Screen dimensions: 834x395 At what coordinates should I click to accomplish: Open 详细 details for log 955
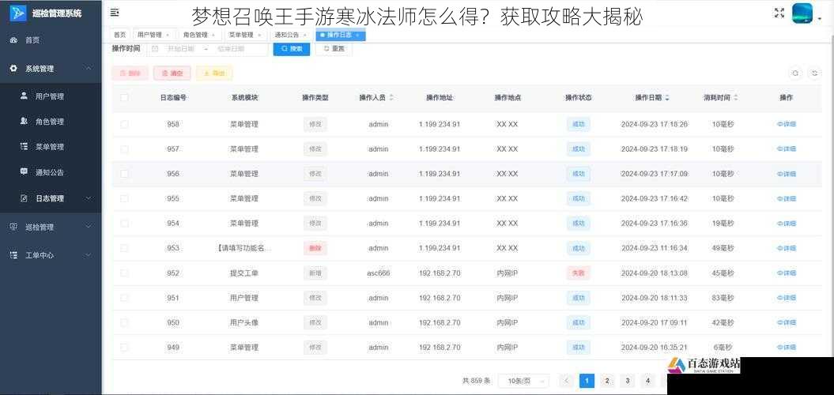[787, 199]
